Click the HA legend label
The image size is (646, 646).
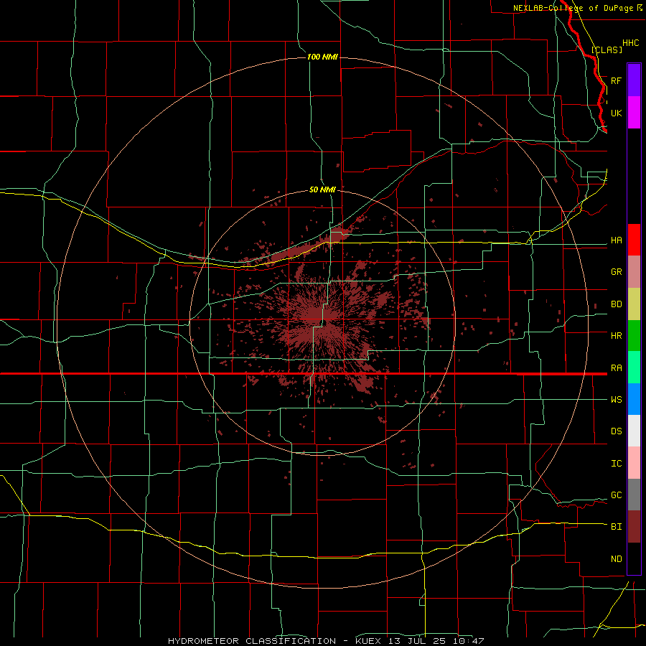[x=616, y=240]
